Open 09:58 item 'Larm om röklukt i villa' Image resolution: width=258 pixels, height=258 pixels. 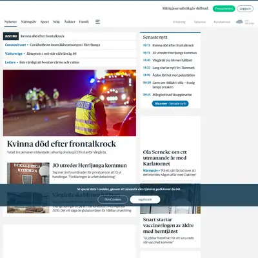[174, 85]
